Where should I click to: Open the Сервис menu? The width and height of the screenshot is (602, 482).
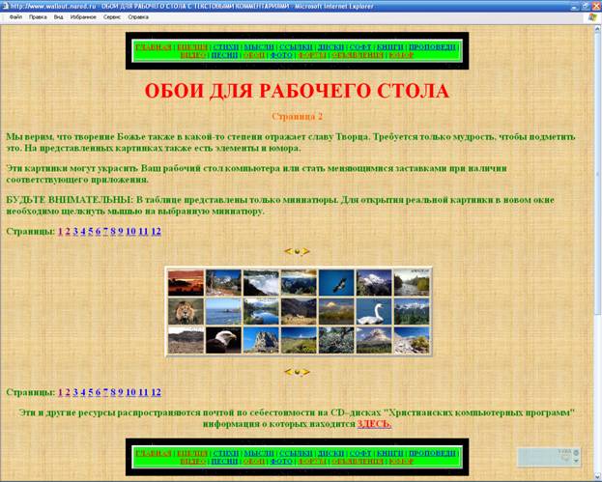(112, 17)
